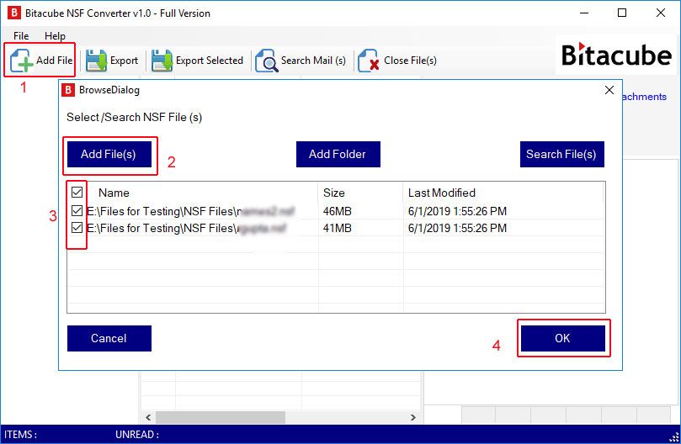This screenshot has height=444, width=681.
Task: Open the File menu
Action: 21,36
